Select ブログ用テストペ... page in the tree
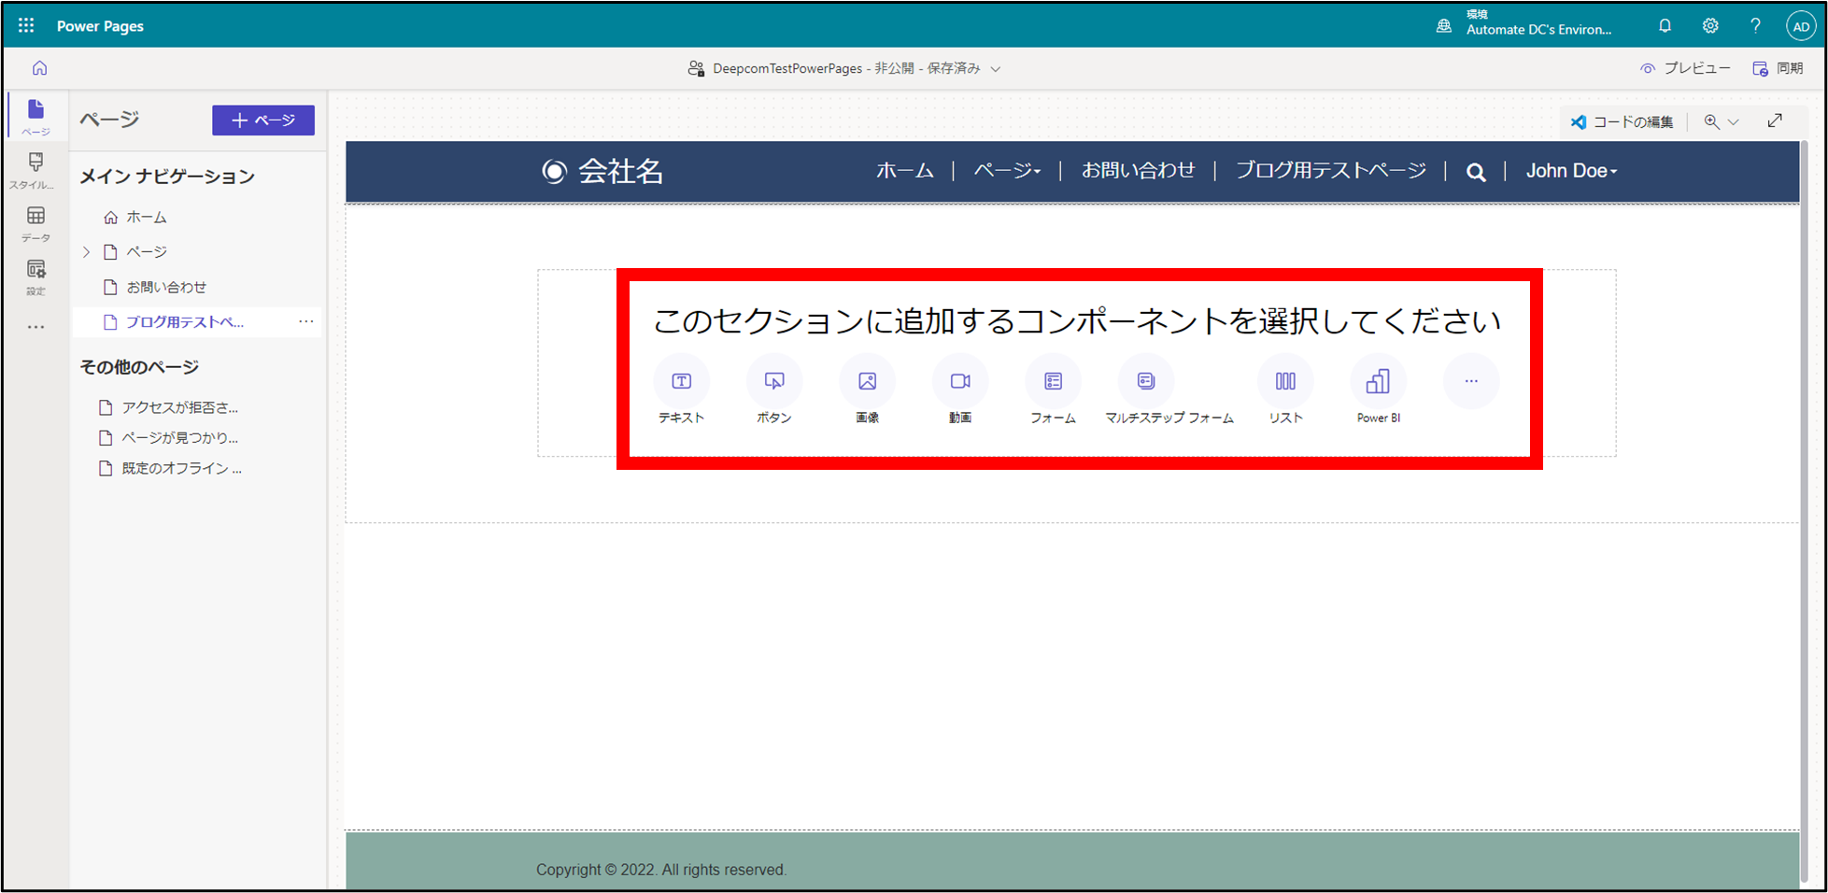1828x893 pixels. pos(184,322)
